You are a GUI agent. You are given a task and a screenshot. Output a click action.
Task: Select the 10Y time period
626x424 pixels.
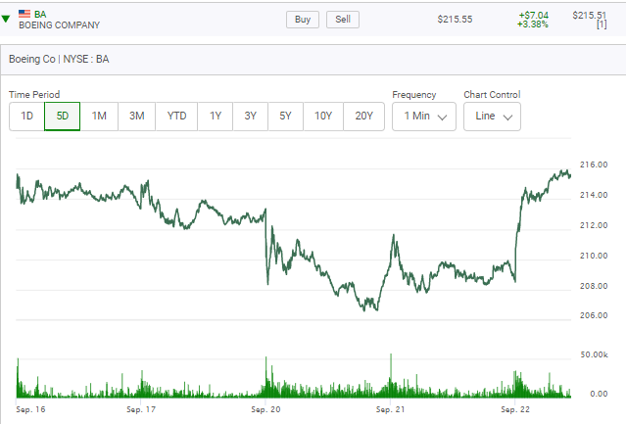[x=323, y=117]
